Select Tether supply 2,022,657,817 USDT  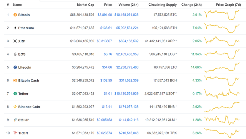pos(160,94)
